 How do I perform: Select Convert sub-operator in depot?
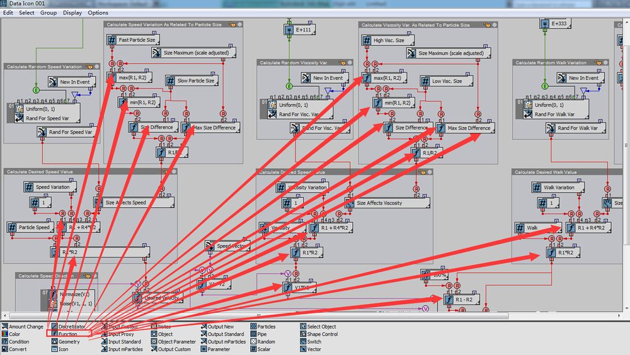[x=14, y=349]
